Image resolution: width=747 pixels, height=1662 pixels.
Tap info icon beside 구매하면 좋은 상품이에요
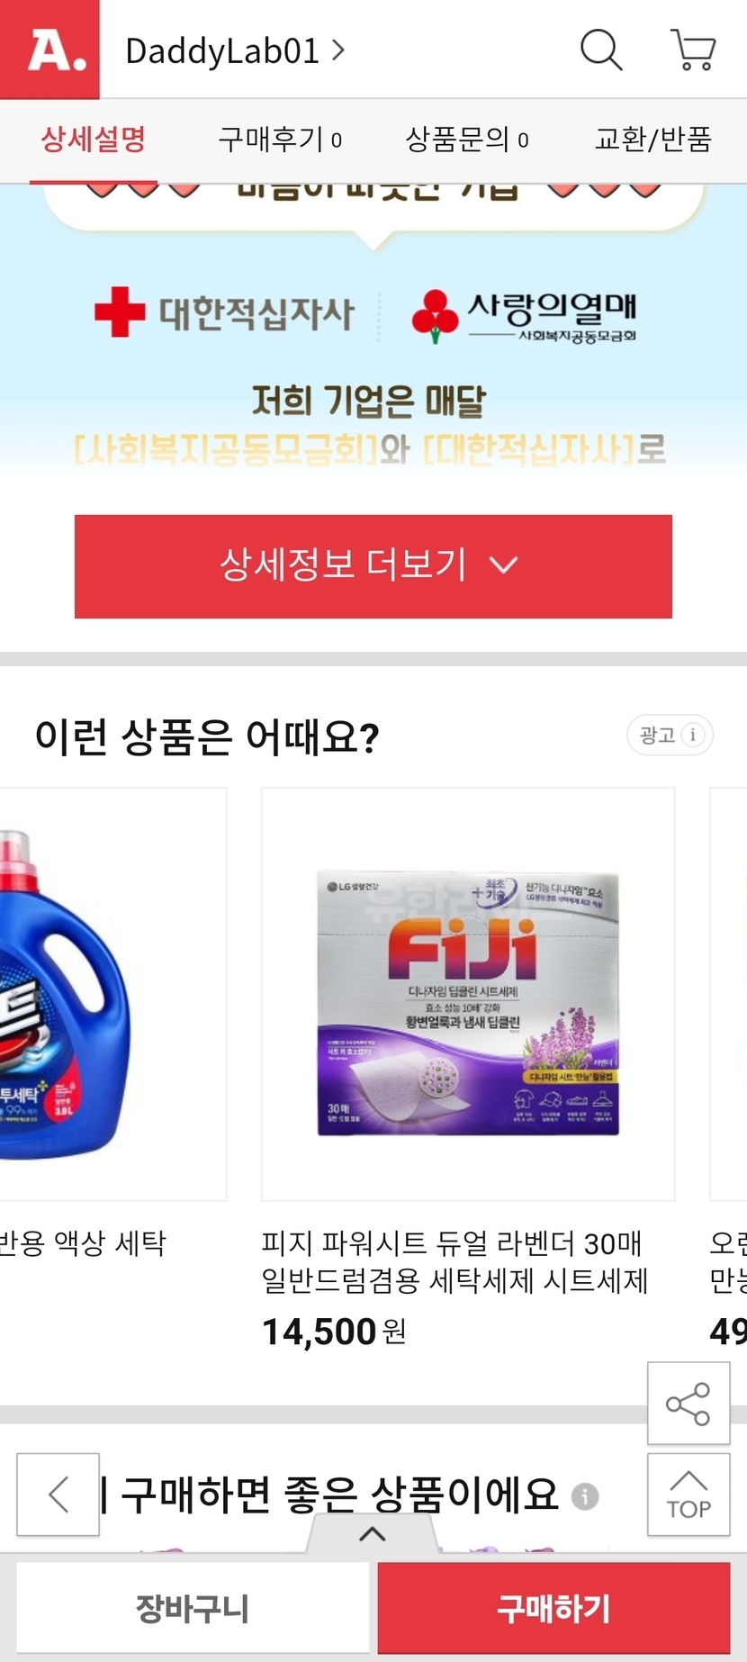(x=585, y=1496)
